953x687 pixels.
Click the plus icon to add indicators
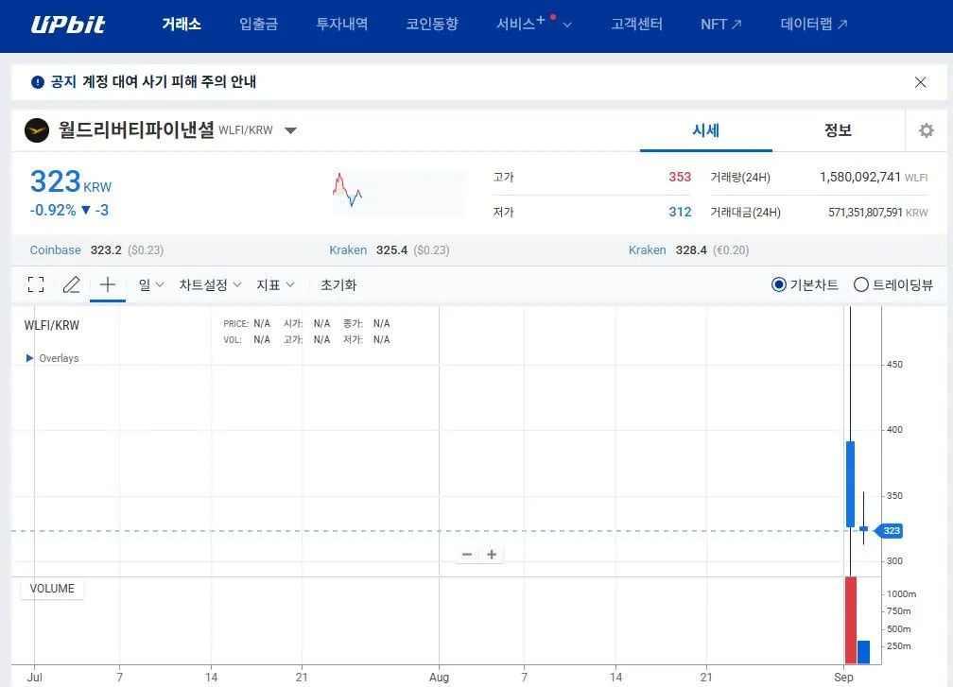[107, 283]
